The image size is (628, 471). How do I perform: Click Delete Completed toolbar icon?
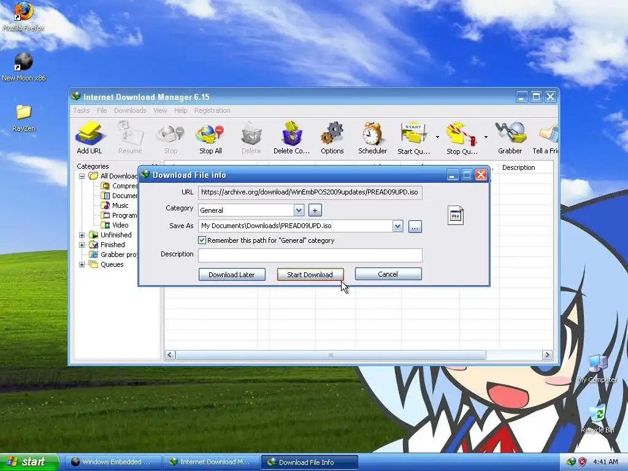(x=291, y=138)
